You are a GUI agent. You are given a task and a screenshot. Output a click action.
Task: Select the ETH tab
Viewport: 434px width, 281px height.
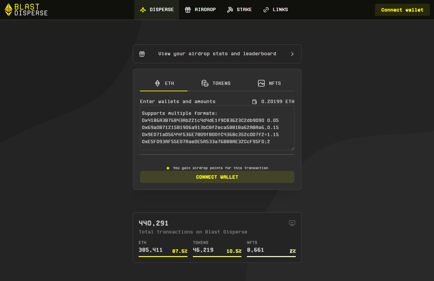pos(164,83)
